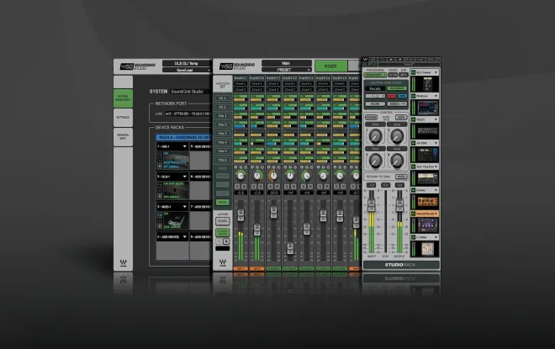This screenshot has height=349, width=555.
Task: Click the View button in Control section
Action: [x=401, y=117]
